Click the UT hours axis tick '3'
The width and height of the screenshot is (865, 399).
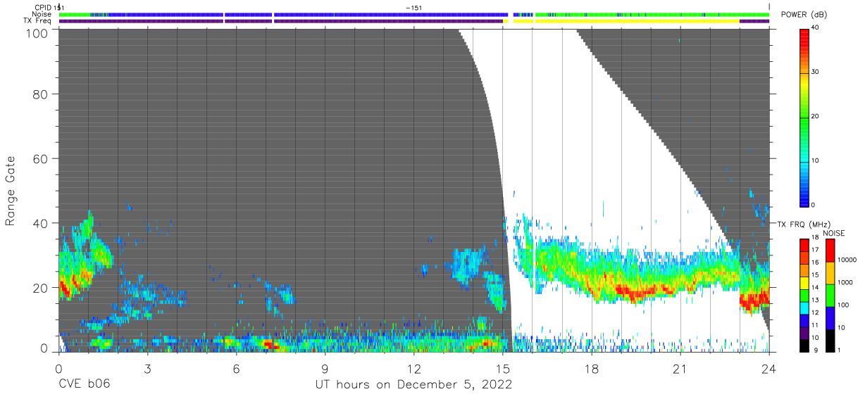[147, 368]
